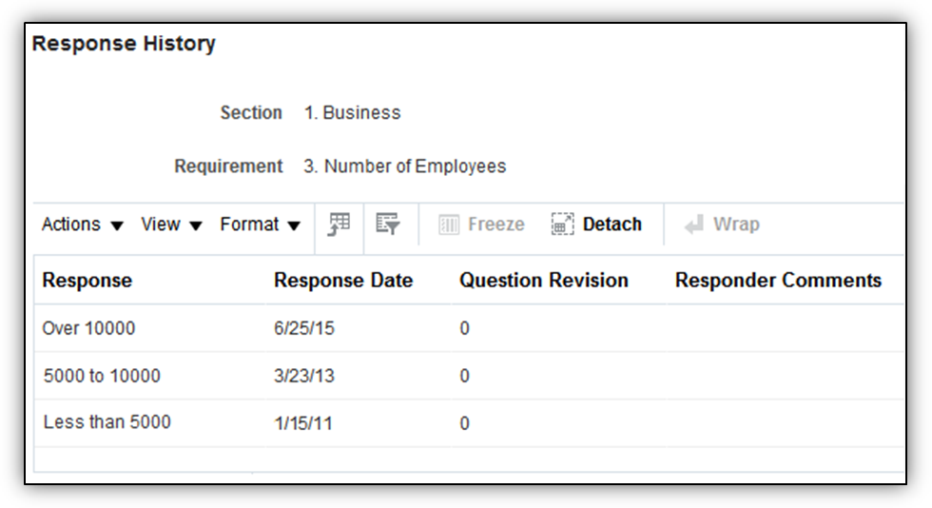Click the 3/23/13 response date cell

point(304,376)
